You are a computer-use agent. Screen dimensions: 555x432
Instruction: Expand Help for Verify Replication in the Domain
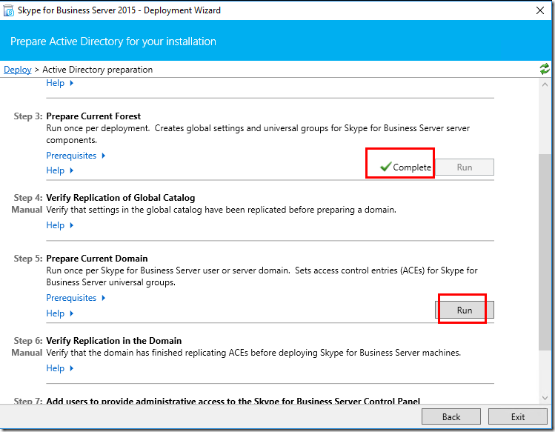coord(59,368)
